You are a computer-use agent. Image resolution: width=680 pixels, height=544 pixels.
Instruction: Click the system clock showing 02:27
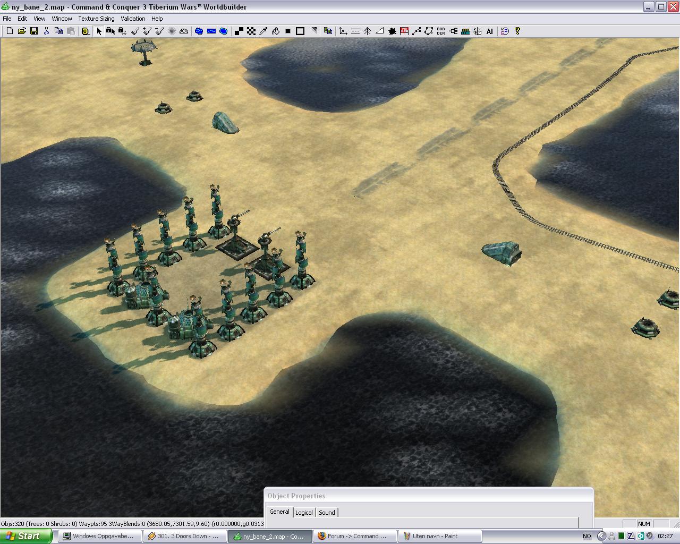point(665,536)
